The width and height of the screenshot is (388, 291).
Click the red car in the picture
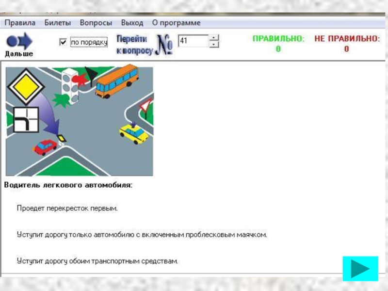pyautogui.click(x=45, y=146)
